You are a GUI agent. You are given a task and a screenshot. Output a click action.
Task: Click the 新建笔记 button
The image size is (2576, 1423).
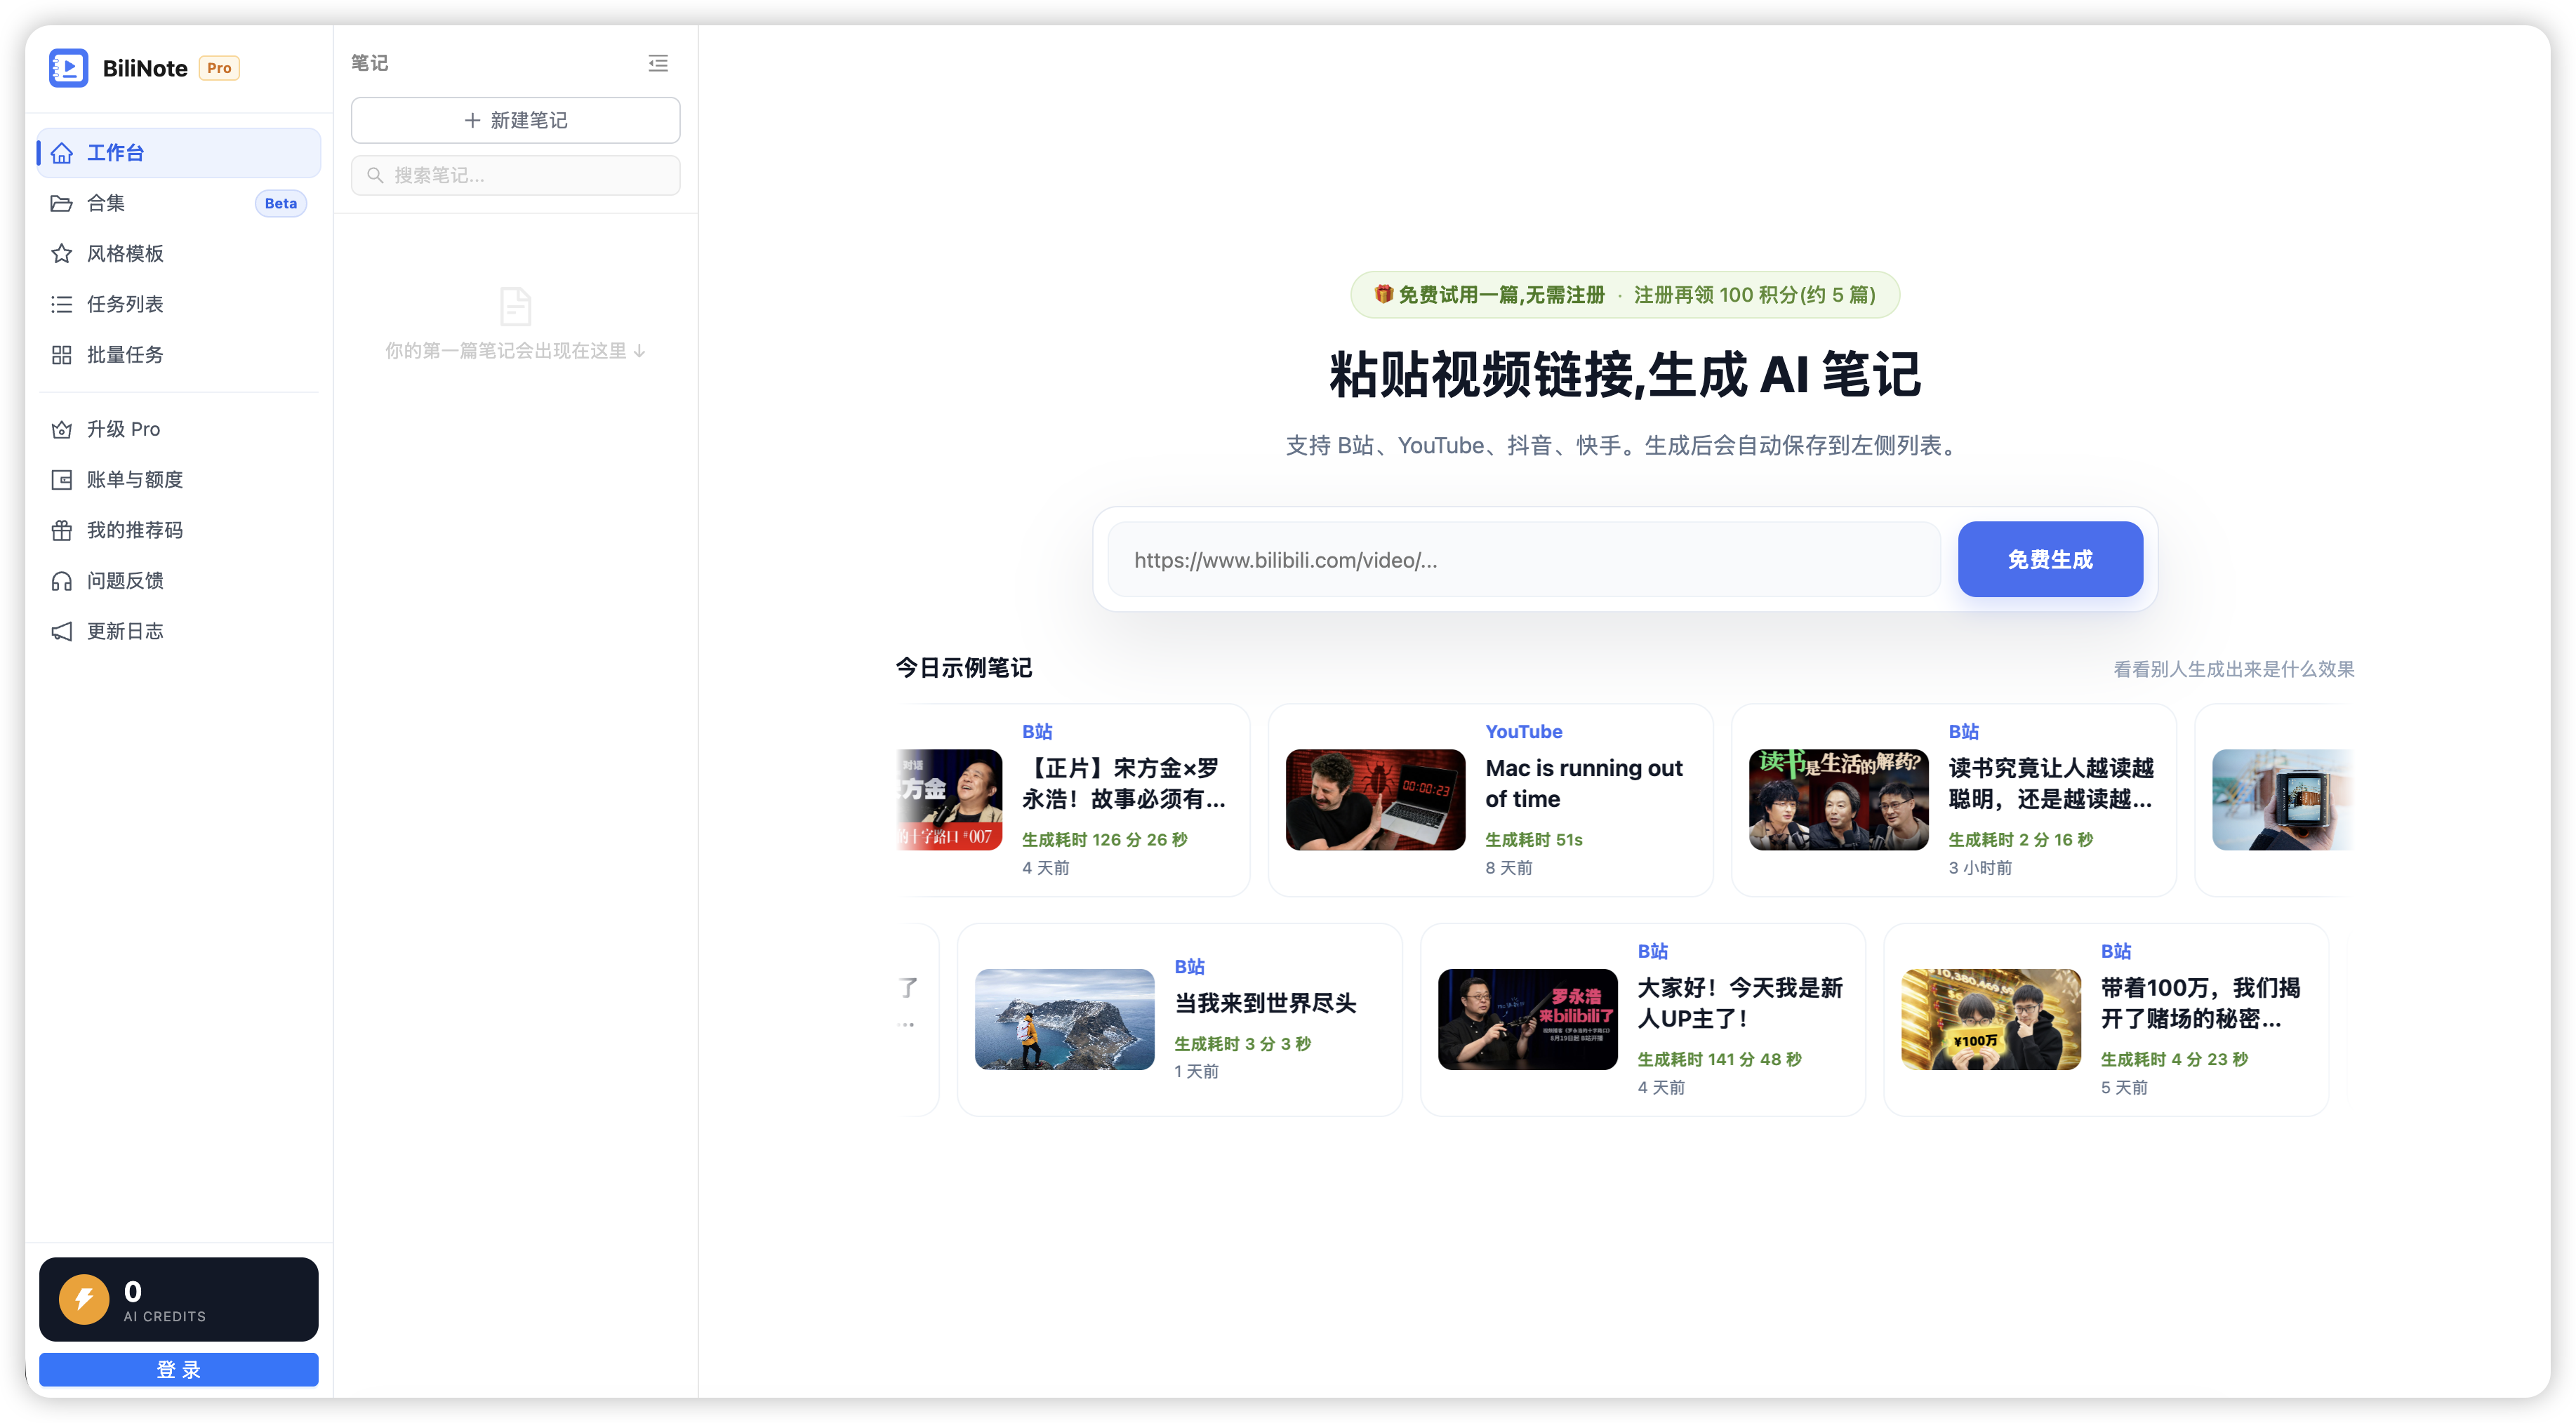pos(516,120)
